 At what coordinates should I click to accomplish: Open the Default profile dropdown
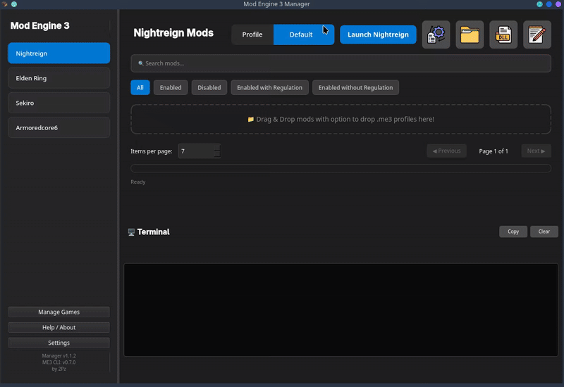coord(303,34)
